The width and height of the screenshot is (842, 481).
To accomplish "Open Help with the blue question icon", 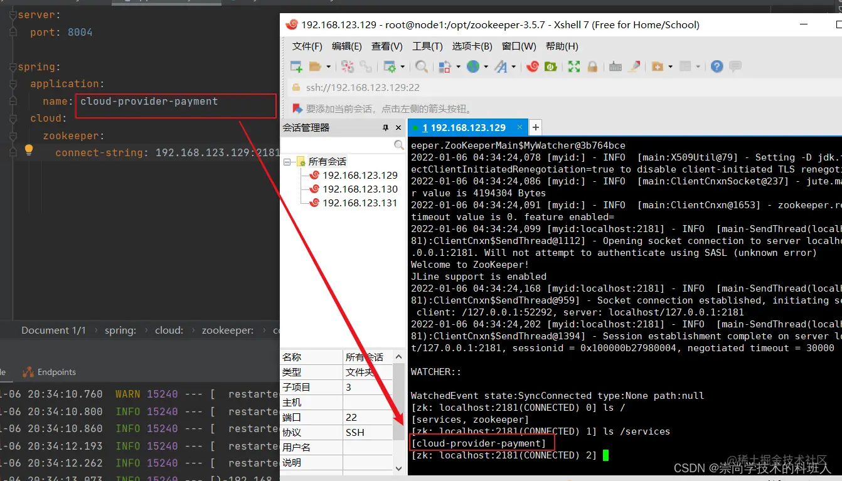I will coord(717,66).
